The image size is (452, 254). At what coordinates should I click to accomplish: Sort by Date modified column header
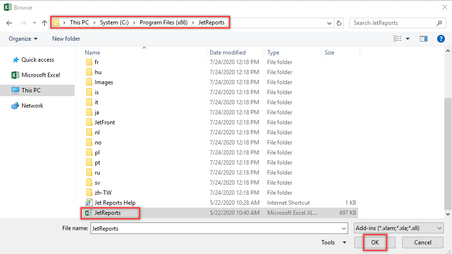coord(227,53)
